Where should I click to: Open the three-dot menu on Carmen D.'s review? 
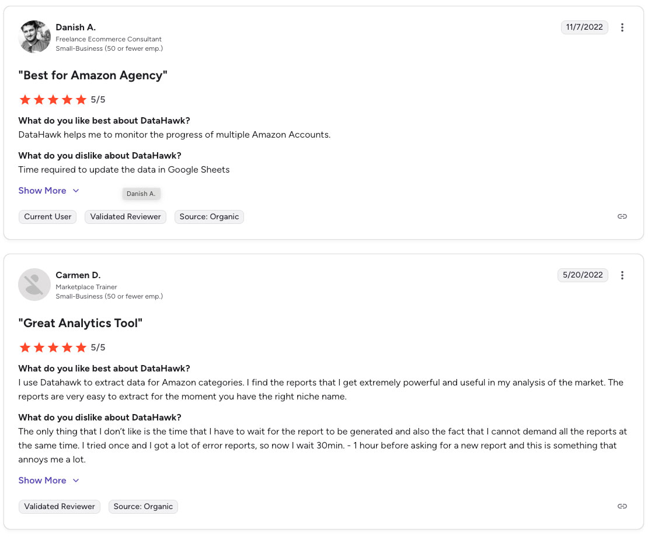[622, 275]
